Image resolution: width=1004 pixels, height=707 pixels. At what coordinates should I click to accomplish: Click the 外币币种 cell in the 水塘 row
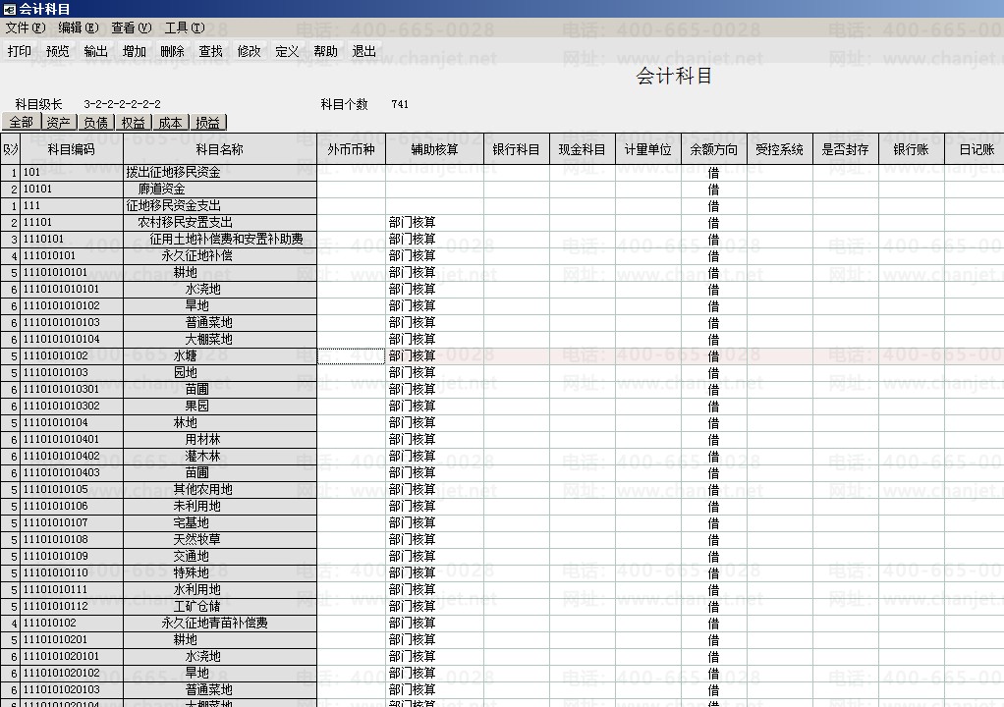pyautogui.click(x=351, y=355)
